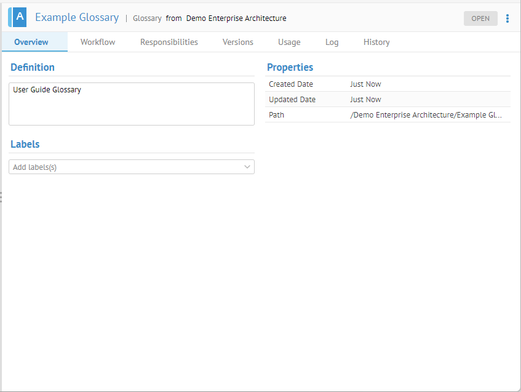The width and height of the screenshot is (521, 392).
Task: Select the Overview tab
Action: 31,42
